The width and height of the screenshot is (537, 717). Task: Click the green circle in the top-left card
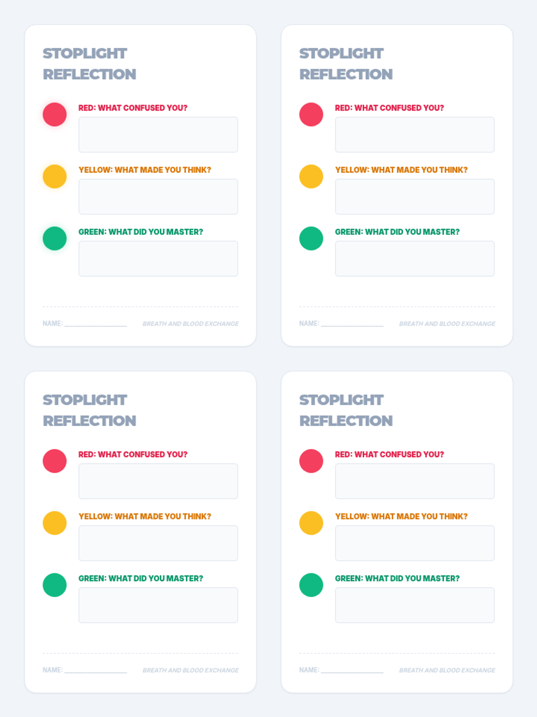click(x=55, y=238)
